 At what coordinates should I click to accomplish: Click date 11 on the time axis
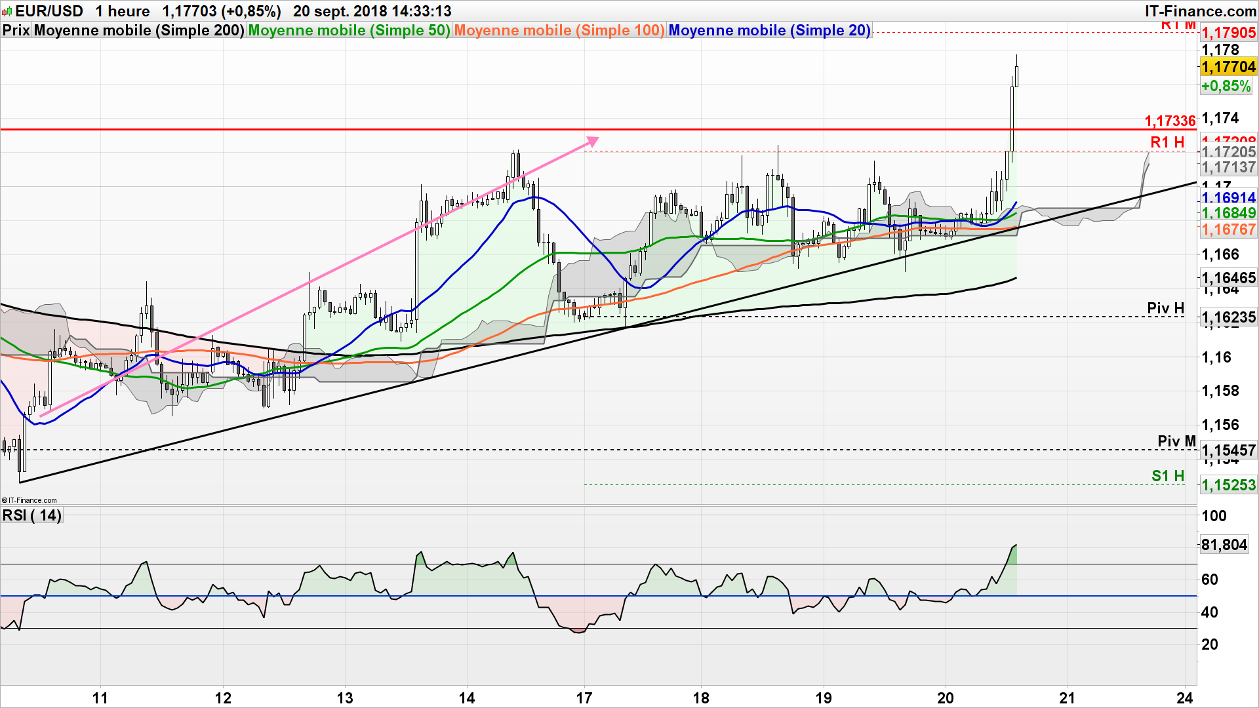tap(100, 698)
